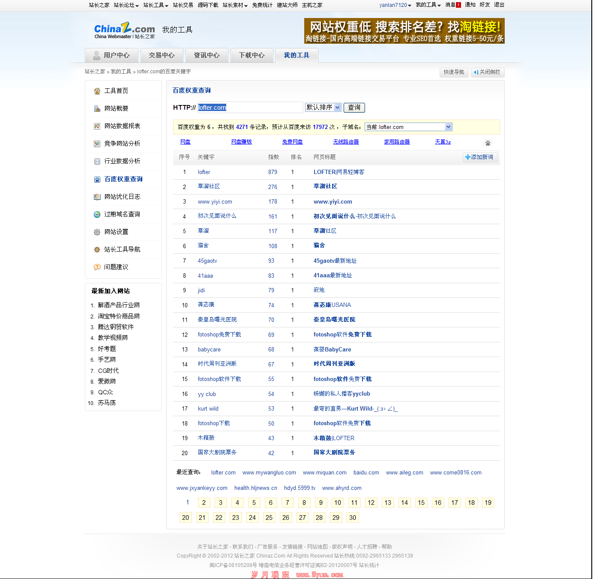Switch to the 用户中心 tab

[112, 55]
